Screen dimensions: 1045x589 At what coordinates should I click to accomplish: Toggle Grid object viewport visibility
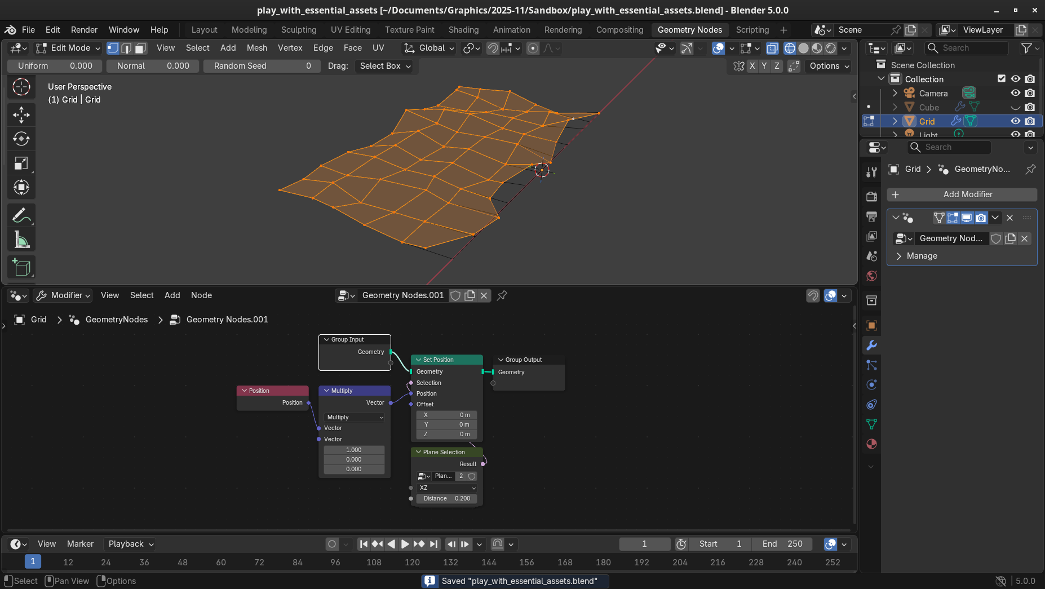1015,121
